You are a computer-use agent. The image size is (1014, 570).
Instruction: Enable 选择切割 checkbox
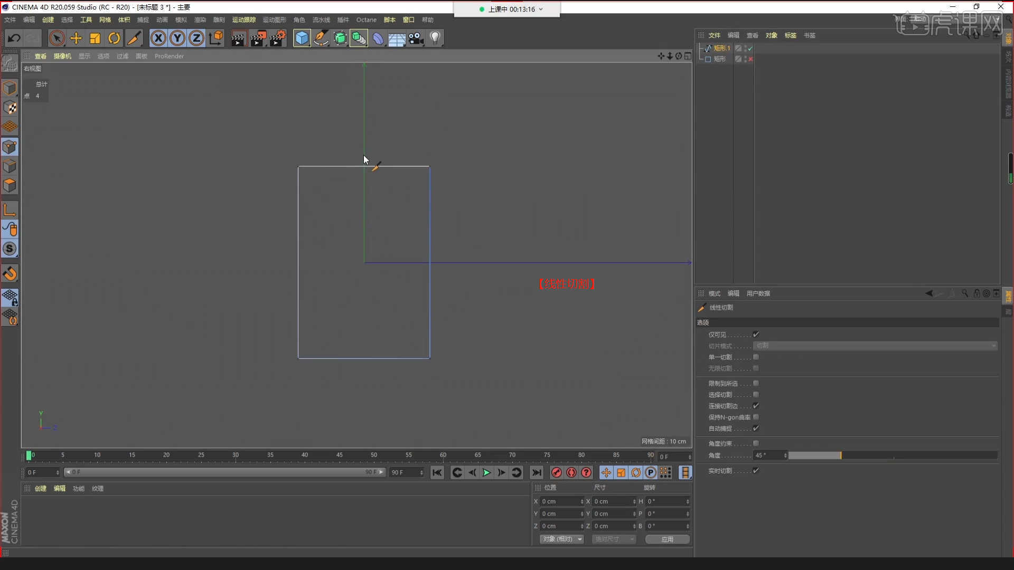click(x=756, y=395)
